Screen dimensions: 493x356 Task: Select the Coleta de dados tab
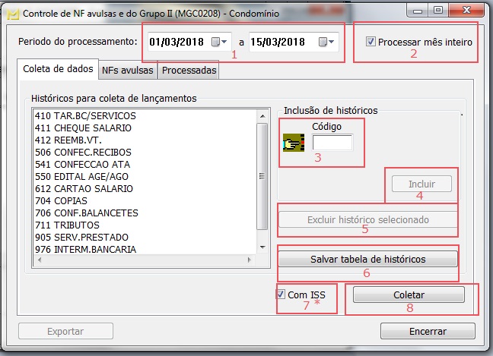click(x=58, y=69)
